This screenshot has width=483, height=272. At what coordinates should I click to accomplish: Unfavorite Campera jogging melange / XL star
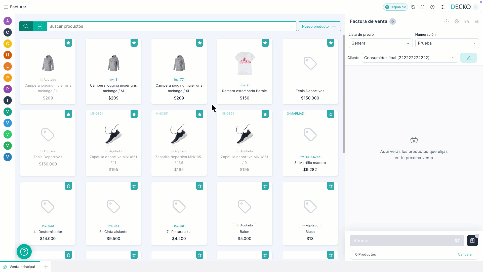[200, 43]
